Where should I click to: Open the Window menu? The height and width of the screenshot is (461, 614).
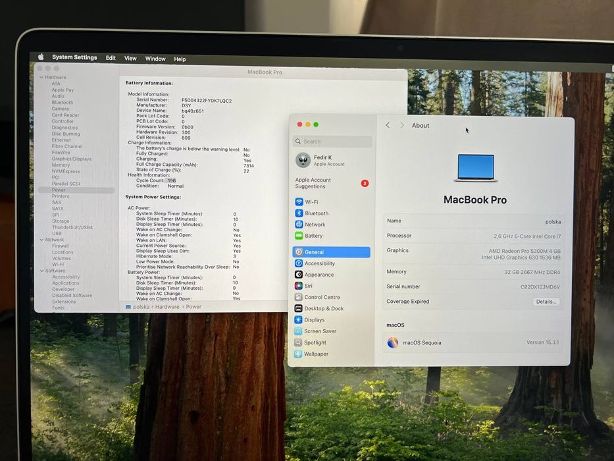pos(155,59)
